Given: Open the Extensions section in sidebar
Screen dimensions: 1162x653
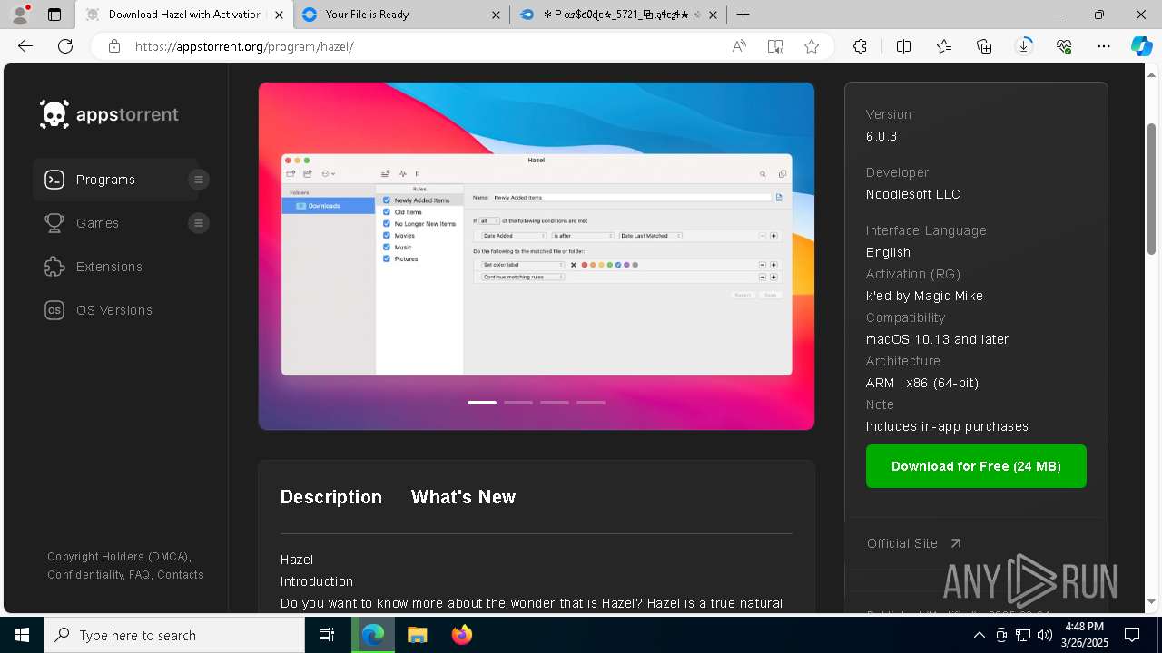Looking at the screenshot, I should [109, 267].
